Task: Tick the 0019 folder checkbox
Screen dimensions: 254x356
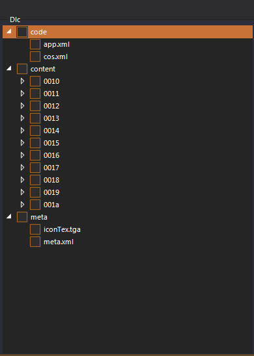Action: pos(35,192)
